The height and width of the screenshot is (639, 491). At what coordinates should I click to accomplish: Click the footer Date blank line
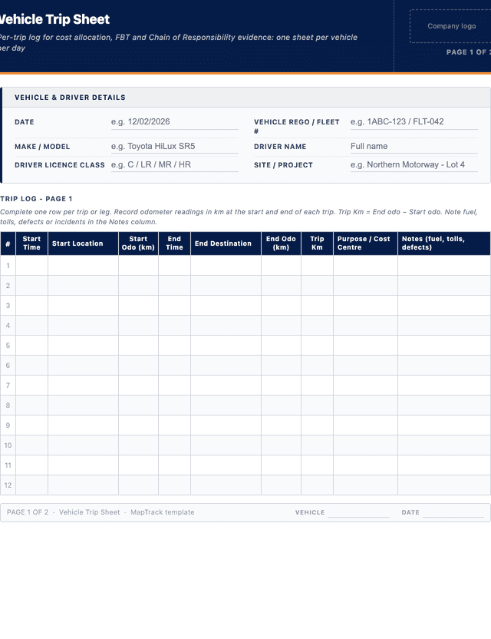pos(453,513)
